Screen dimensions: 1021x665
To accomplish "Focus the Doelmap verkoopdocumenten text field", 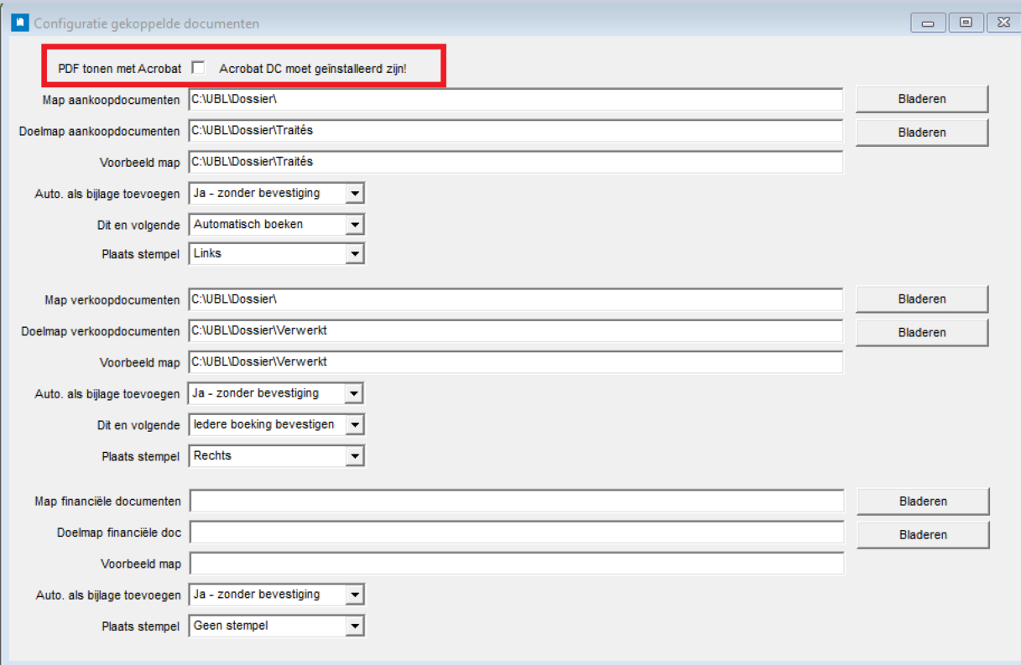I will (515, 330).
